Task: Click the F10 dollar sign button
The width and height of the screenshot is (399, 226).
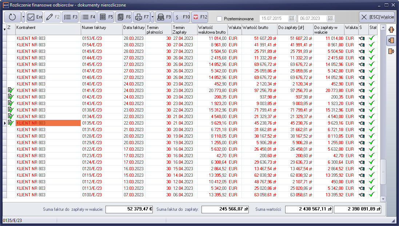Action: (181, 17)
